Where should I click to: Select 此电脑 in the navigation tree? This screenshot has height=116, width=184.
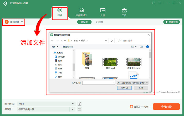point(58,53)
